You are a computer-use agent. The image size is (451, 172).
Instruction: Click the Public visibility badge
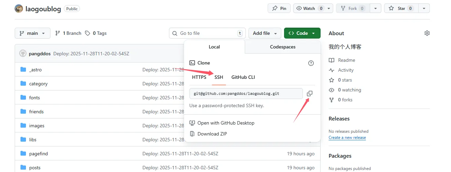point(72,9)
